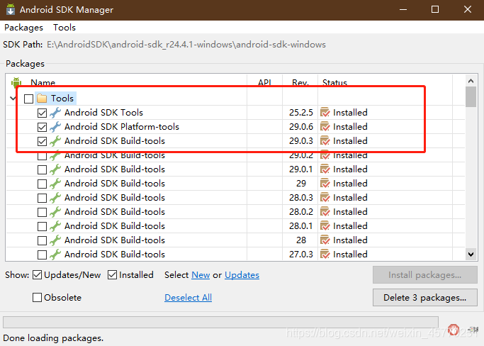Click Installed status icon for rev 28
The height and width of the screenshot is (346, 484).
point(325,240)
